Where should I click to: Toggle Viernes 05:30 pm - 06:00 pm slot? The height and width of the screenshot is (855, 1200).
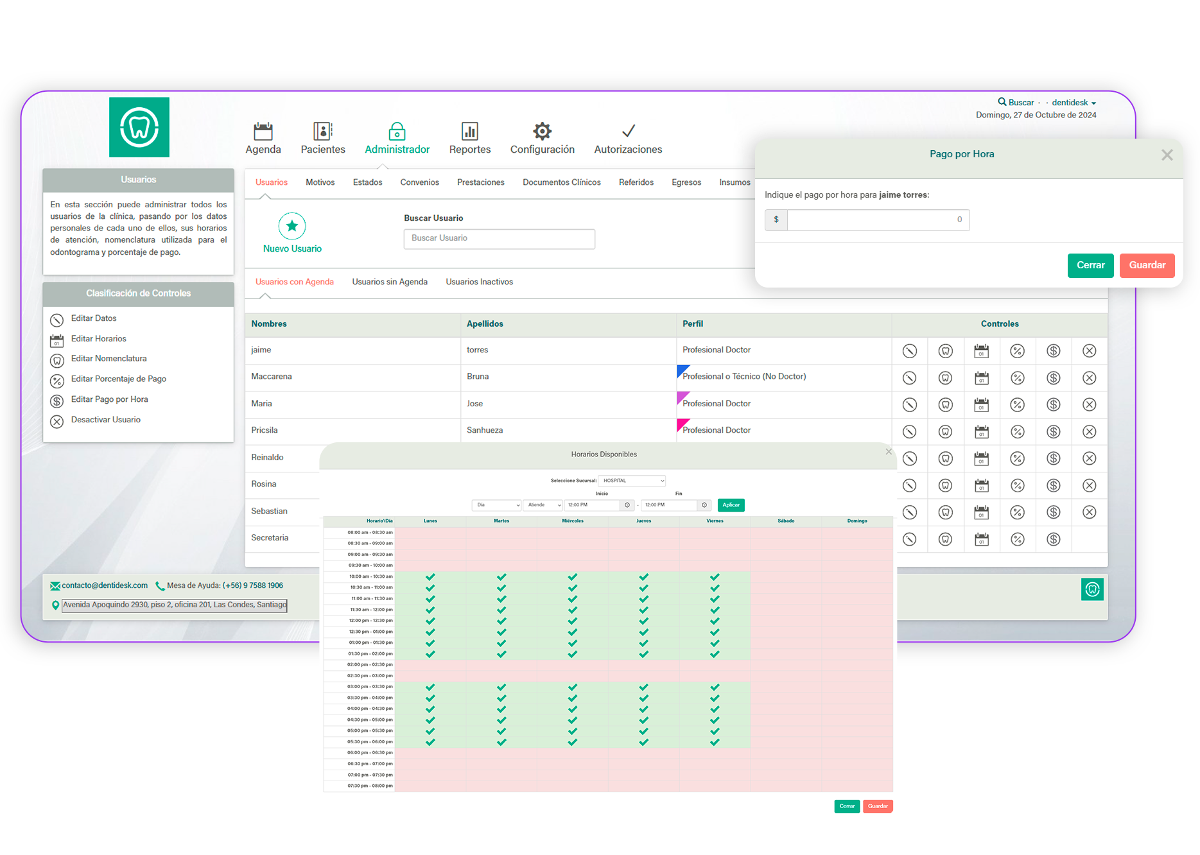pos(715,742)
